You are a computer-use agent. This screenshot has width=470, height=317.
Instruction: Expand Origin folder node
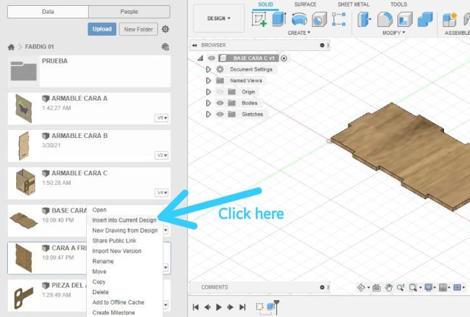(208, 92)
